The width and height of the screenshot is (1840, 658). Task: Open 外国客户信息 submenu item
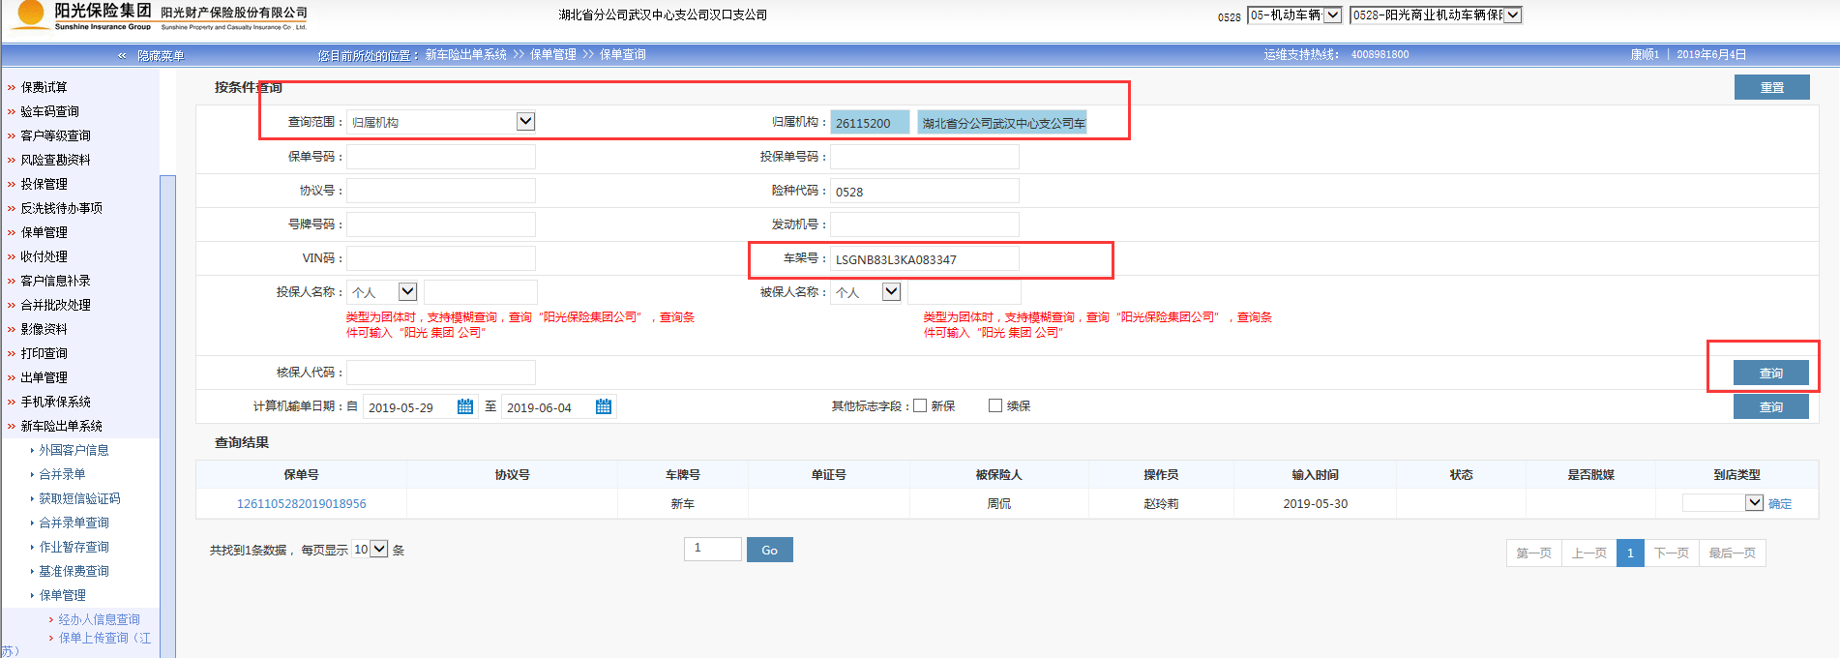74,450
